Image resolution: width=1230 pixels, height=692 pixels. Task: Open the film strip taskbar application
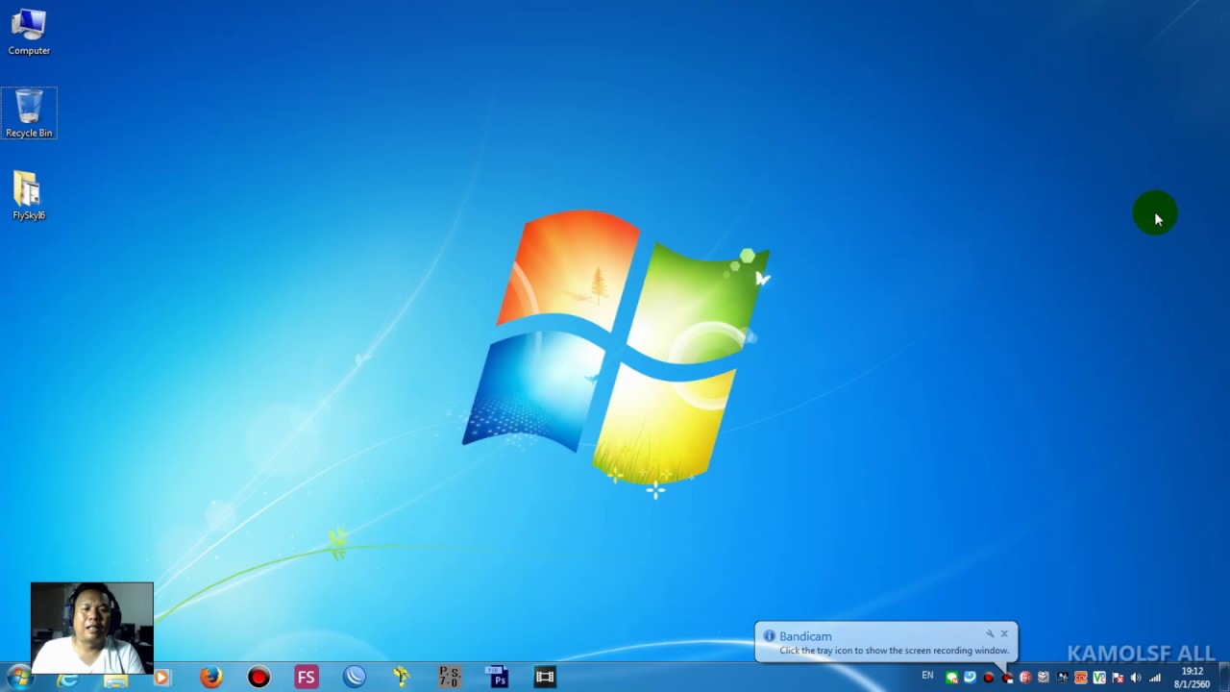(x=545, y=678)
